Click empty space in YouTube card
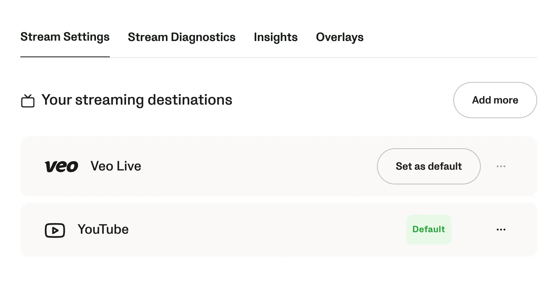556x286 pixels. coord(263,230)
